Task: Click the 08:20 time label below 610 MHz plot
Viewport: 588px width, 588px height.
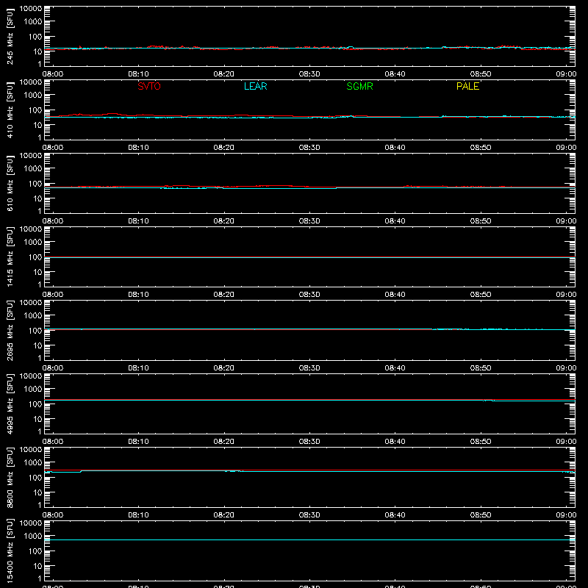Action: tap(224, 221)
